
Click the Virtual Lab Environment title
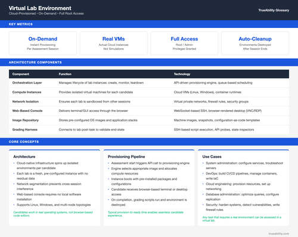[x=40, y=8]
